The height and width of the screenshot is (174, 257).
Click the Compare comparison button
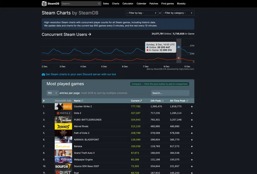tap(160, 84)
